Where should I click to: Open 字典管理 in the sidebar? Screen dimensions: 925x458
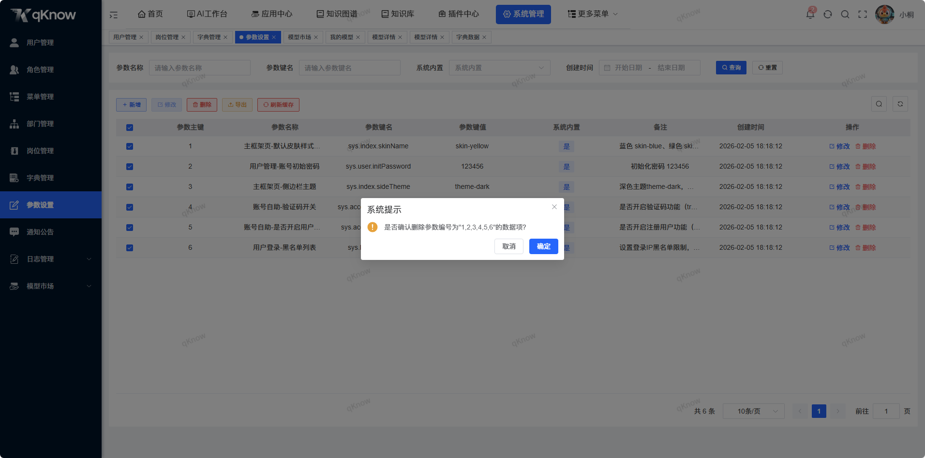point(51,178)
